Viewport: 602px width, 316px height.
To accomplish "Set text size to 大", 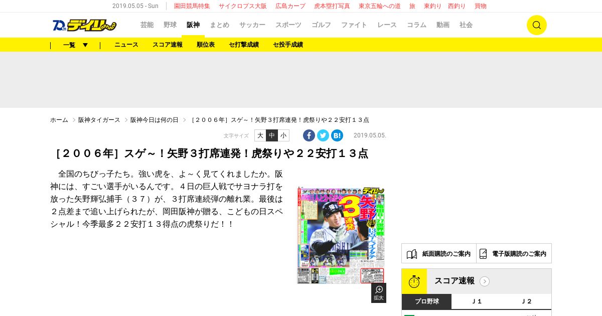I will tap(260, 135).
